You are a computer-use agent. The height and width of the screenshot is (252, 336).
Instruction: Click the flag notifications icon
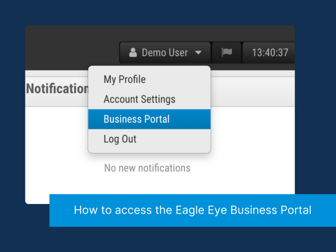pos(227,52)
